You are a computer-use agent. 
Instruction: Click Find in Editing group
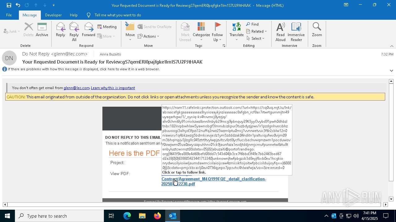click(x=252, y=24)
